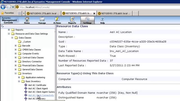Click the Fully Qualified Domain Name attribute
Viewport: 180px width, 101px height.
coord(77,93)
